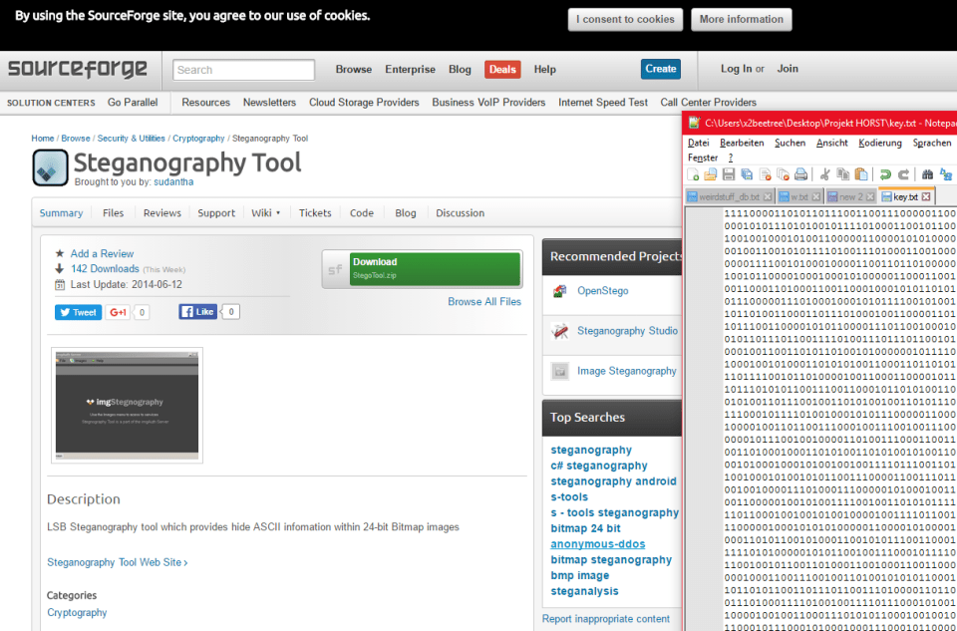Click the Steganography Tool project icon

pyautogui.click(x=50, y=167)
